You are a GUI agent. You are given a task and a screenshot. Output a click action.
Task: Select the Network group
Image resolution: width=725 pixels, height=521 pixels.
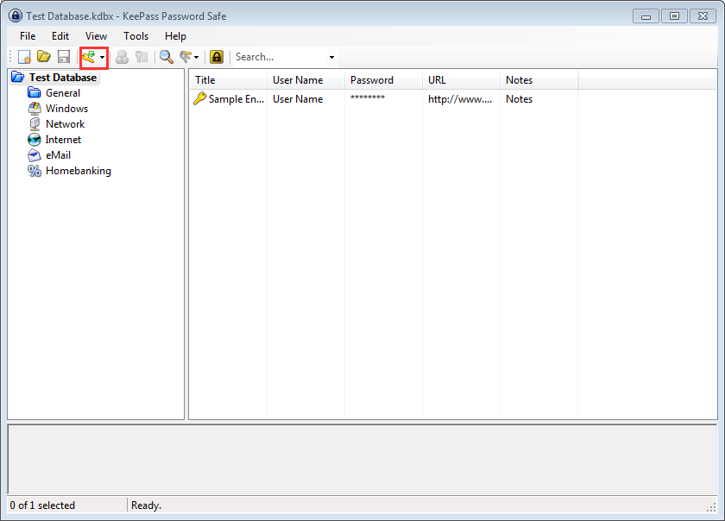pos(66,124)
